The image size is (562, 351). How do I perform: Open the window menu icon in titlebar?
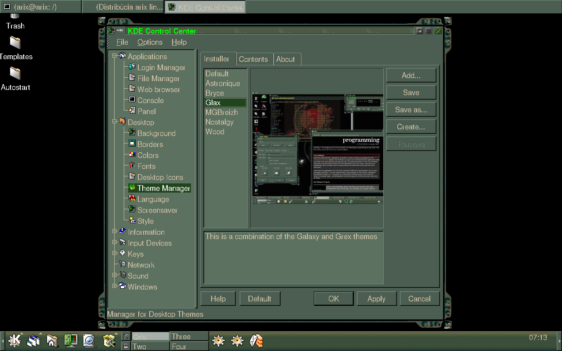[x=112, y=31]
